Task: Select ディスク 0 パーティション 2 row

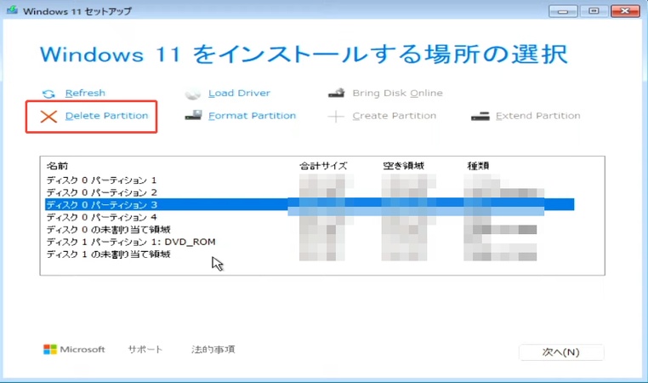Action: click(x=101, y=192)
